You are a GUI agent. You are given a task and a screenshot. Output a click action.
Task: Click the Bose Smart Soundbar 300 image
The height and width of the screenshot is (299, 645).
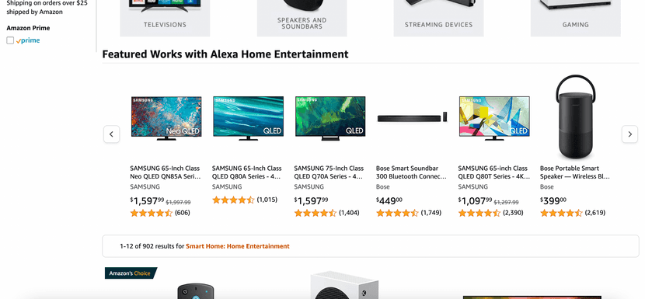(412, 117)
